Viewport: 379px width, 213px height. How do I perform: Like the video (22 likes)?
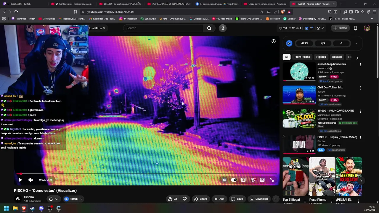click(x=172, y=199)
